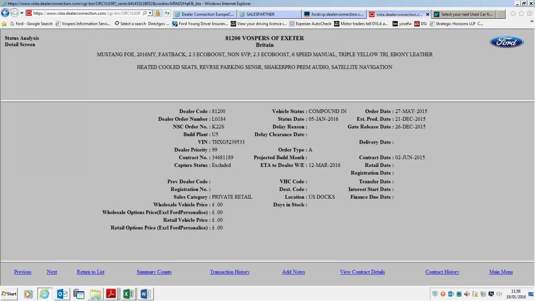The image size is (535, 301).
Task: Open File Explorer folder taskbar icon
Action: pyautogui.click(x=96, y=294)
